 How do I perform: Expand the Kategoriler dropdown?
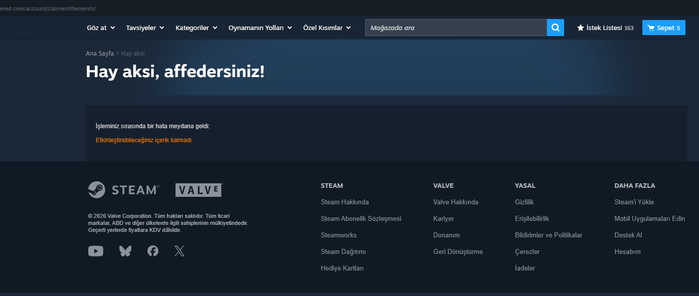pyautogui.click(x=196, y=28)
